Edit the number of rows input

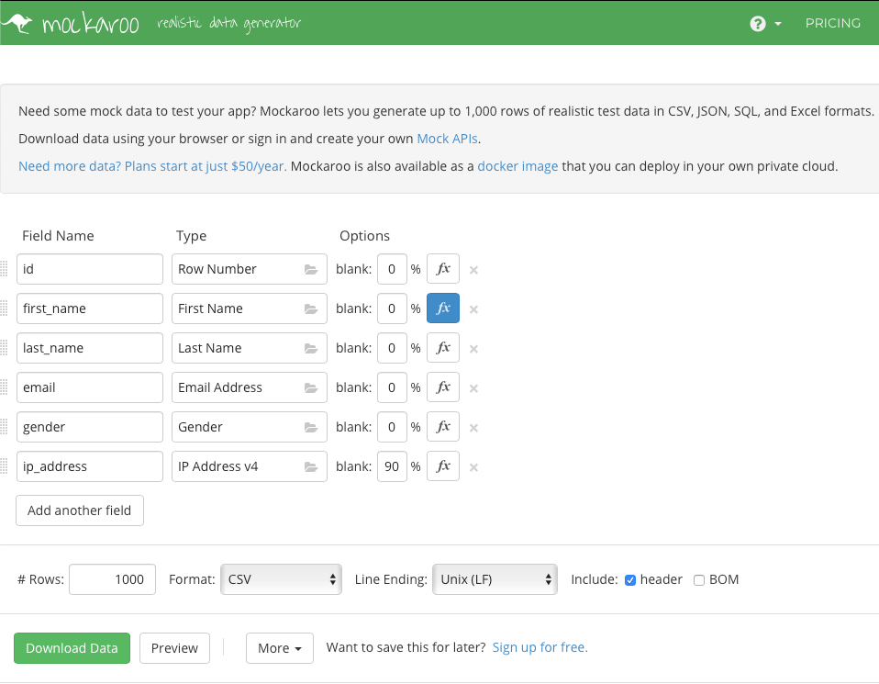(x=112, y=579)
